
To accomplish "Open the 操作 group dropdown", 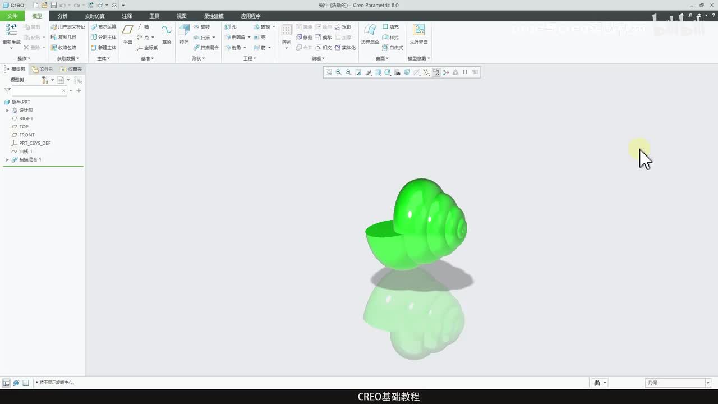I will 24,58.
